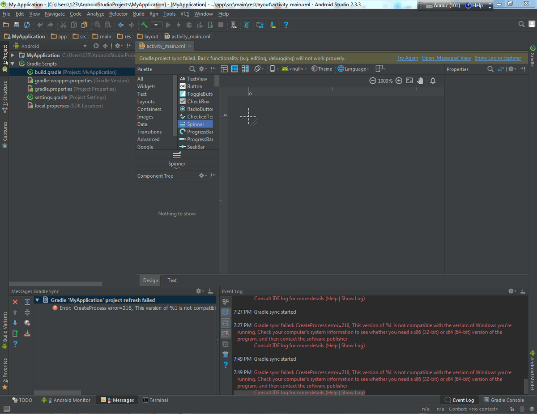Click Open 'Messages' View link

click(x=447, y=58)
